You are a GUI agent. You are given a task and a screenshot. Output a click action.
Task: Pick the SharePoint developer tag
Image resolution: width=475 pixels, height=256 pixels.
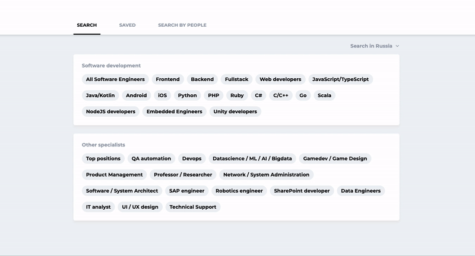pyautogui.click(x=302, y=191)
